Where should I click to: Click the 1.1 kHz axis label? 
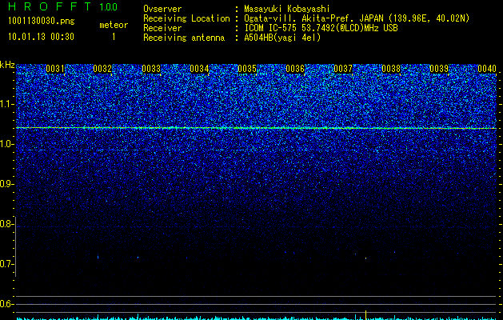point(7,104)
